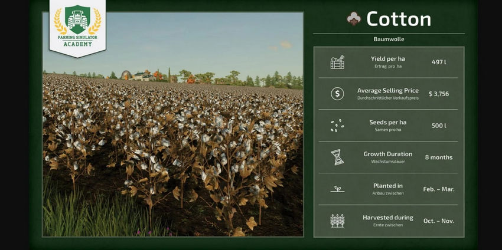Click the 'Samen pro ha' caption
The width and height of the screenshot is (502, 250).
pos(387,130)
